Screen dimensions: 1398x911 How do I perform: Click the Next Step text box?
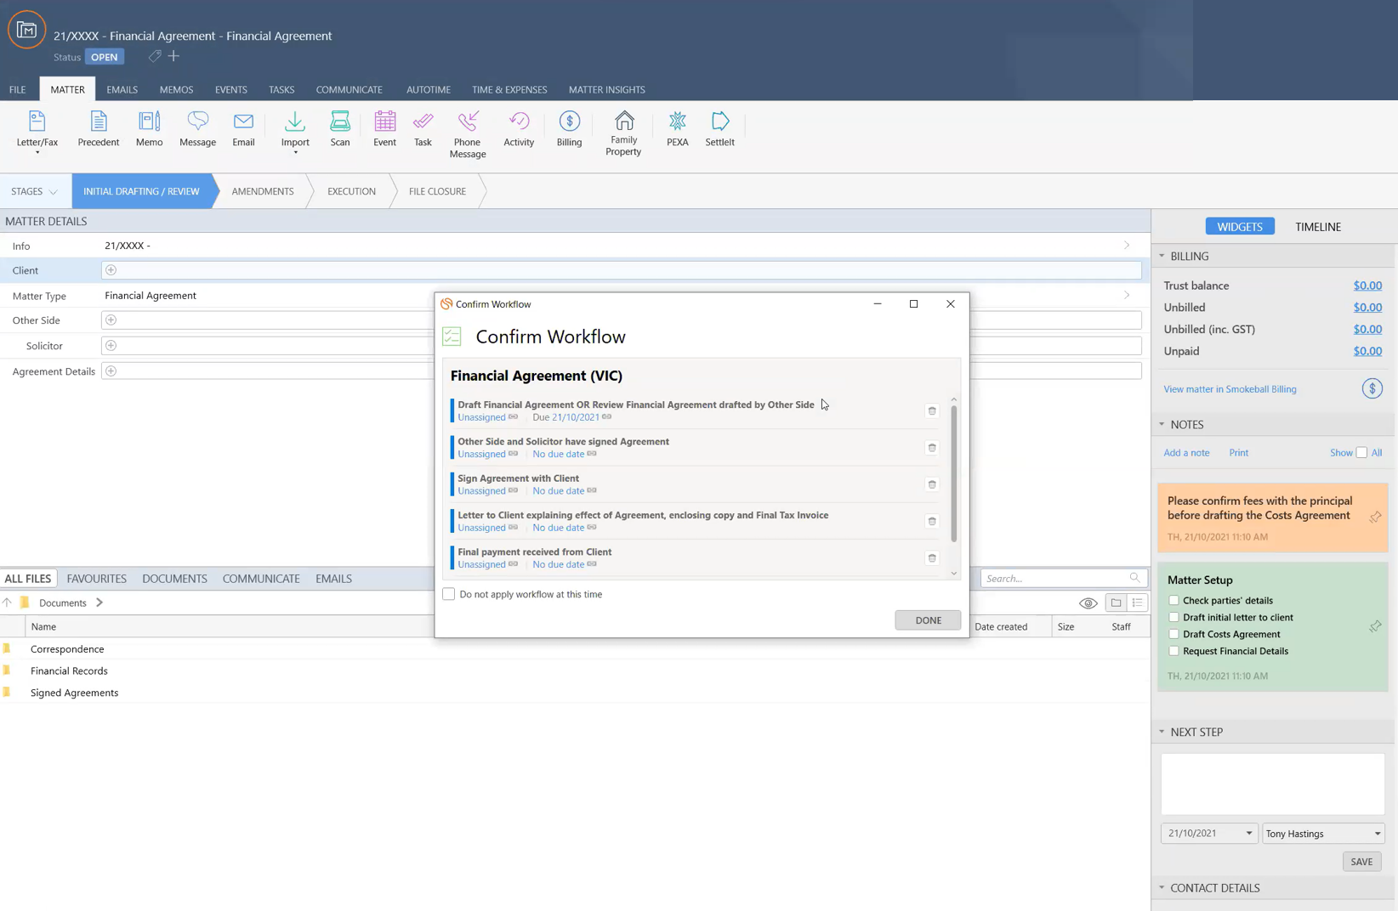tap(1272, 784)
